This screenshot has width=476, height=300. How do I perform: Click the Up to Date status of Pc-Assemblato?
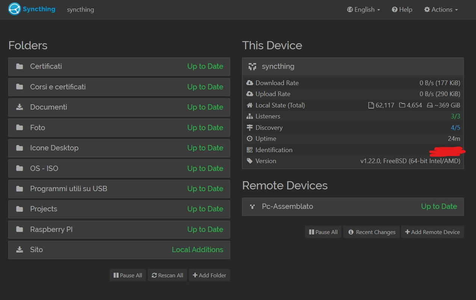(439, 207)
